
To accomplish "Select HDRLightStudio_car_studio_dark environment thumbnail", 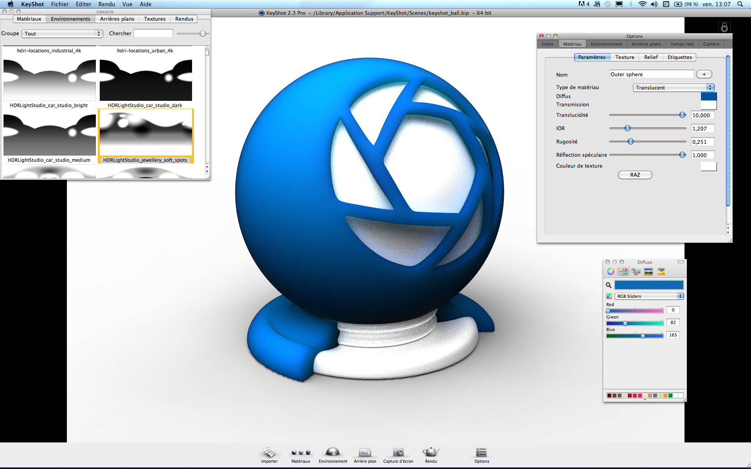I will coord(146,80).
